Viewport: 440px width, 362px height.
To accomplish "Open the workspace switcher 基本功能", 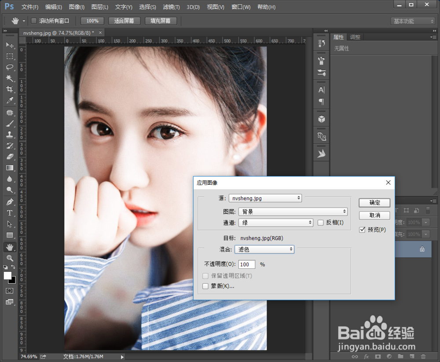I will [412, 21].
